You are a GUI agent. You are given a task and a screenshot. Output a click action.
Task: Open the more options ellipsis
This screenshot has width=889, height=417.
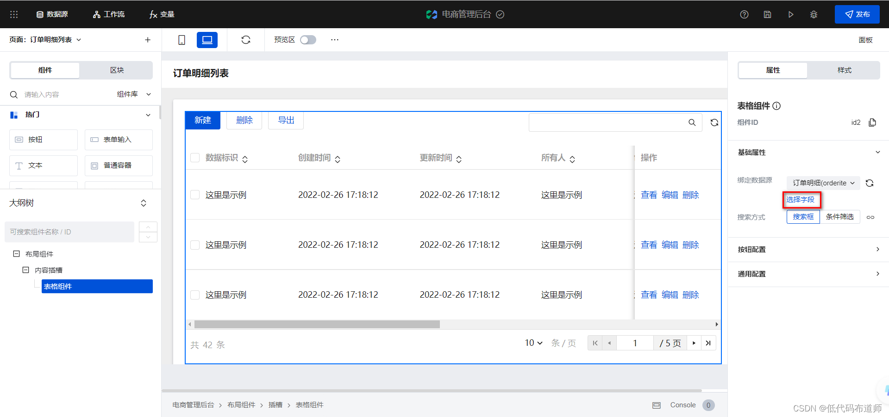coord(335,40)
